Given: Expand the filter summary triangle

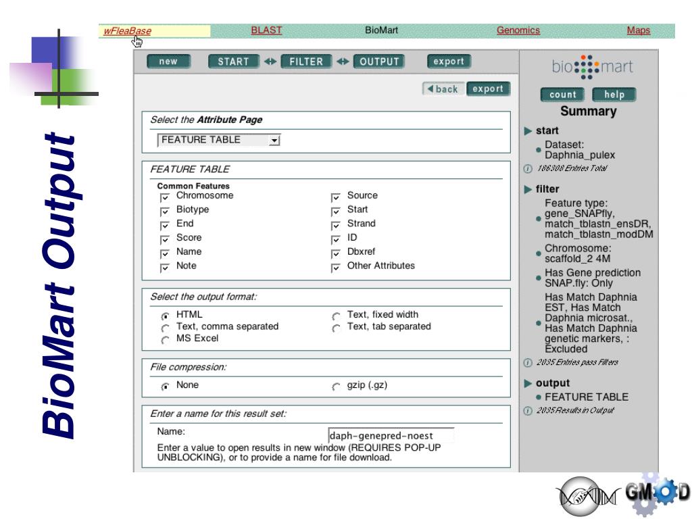Looking at the screenshot, I should 528,189.
